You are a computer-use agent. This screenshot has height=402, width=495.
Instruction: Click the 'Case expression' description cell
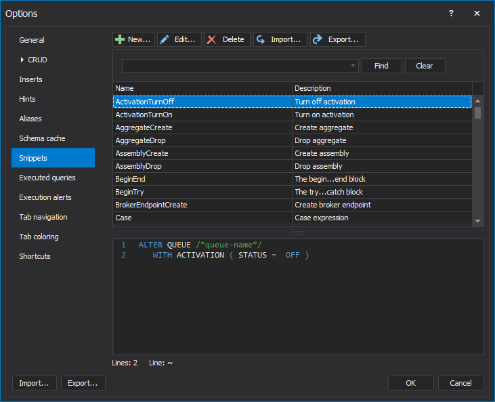tap(382, 218)
